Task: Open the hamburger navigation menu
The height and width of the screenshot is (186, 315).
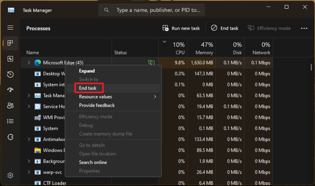Action: [10, 28]
